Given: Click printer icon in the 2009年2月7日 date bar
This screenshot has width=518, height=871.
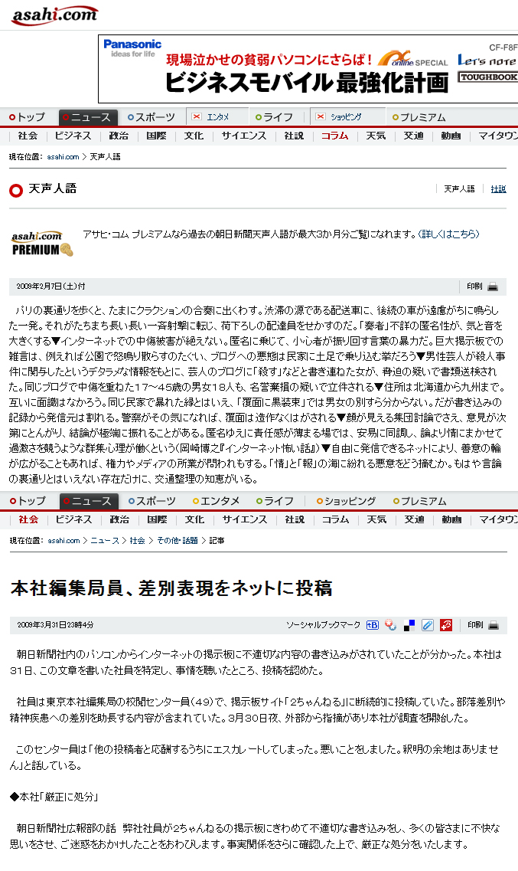Looking at the screenshot, I should click(x=493, y=287).
